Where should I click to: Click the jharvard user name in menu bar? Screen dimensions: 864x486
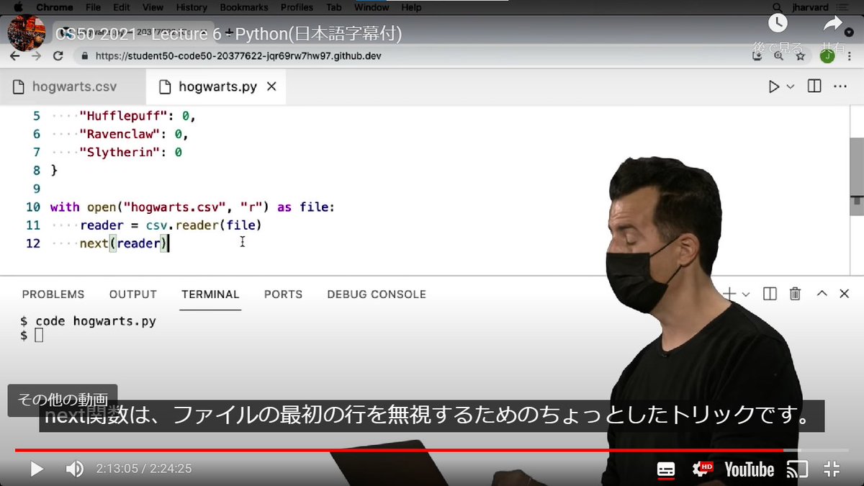[810, 7]
